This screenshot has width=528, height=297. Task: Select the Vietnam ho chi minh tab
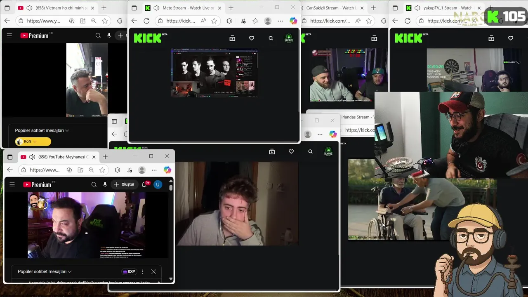(56, 8)
